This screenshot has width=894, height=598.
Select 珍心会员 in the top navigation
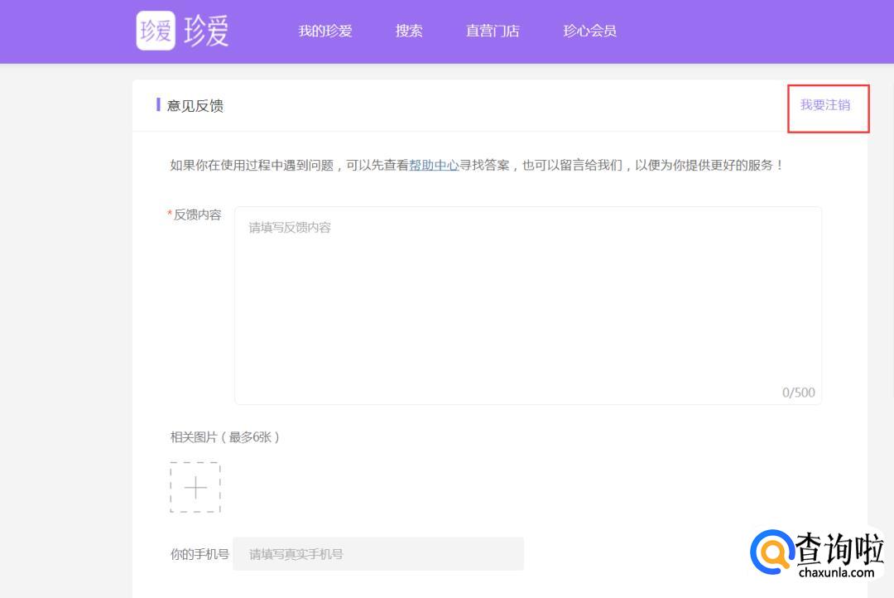pos(589,31)
